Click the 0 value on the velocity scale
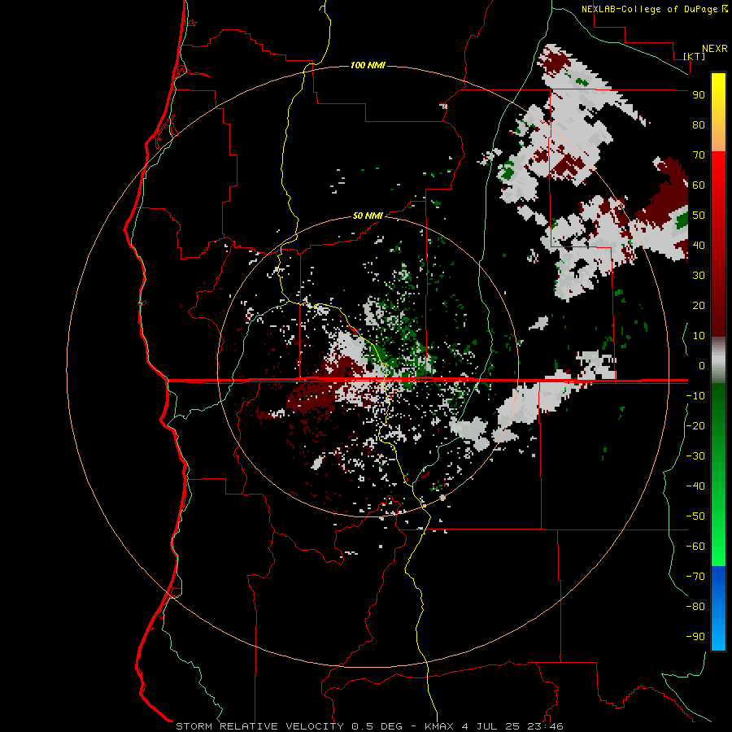The height and width of the screenshot is (732, 732). 702,365
